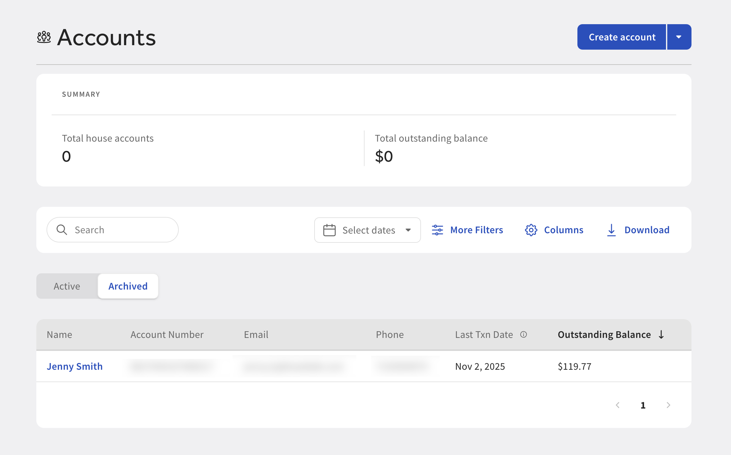
Task: Click the Download link
Action: pyautogui.click(x=647, y=230)
